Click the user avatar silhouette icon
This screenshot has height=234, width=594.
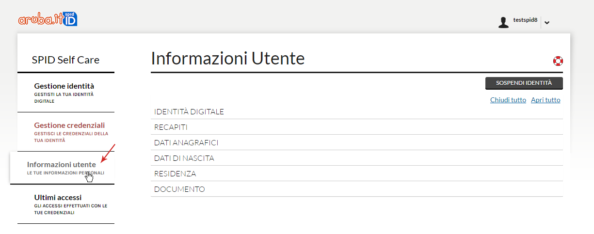pos(504,22)
